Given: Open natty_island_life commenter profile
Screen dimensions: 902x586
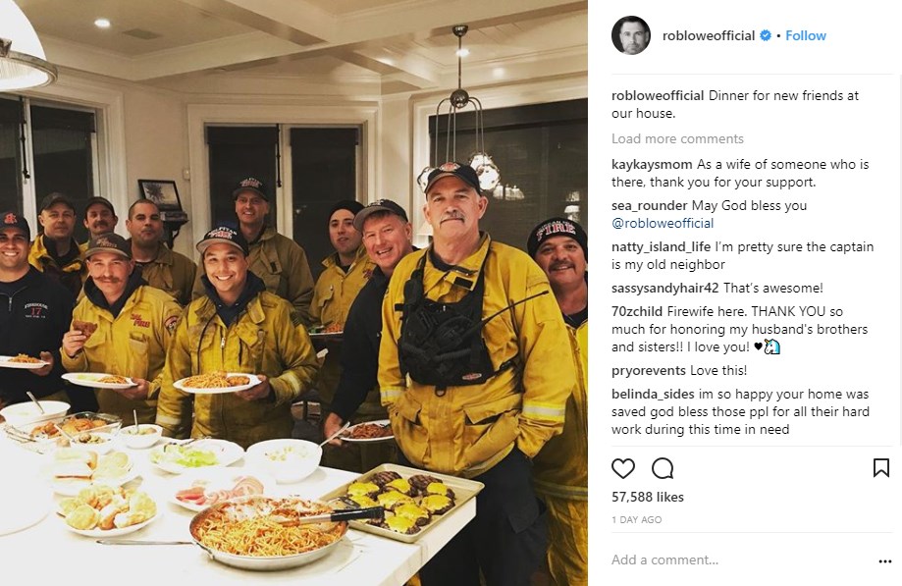Looking at the screenshot, I should tap(661, 247).
